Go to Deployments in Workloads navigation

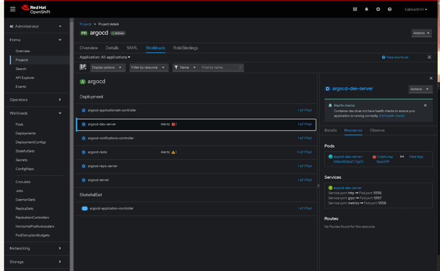(x=25, y=134)
